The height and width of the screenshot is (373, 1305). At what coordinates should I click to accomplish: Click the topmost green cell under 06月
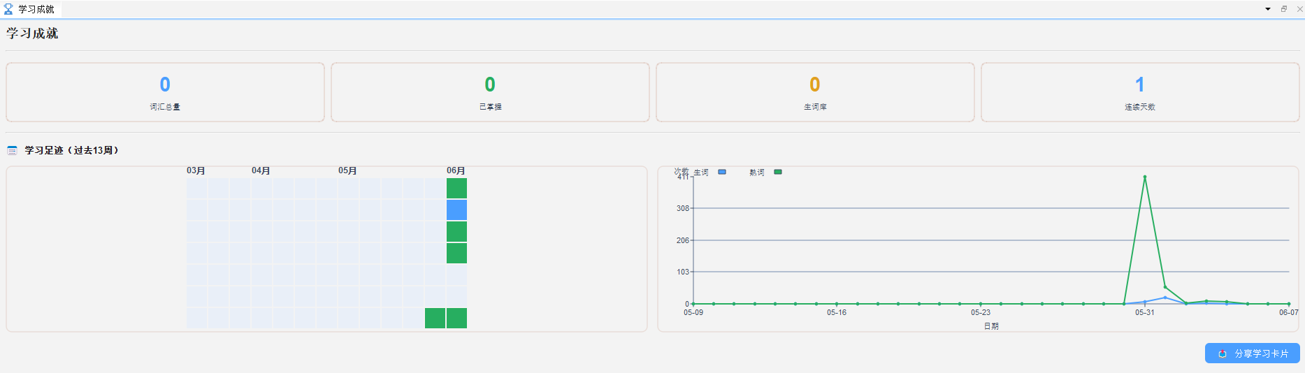point(456,188)
